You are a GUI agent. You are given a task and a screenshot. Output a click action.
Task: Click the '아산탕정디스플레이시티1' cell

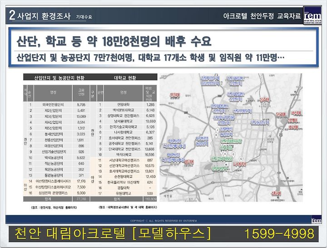tap(53, 181)
